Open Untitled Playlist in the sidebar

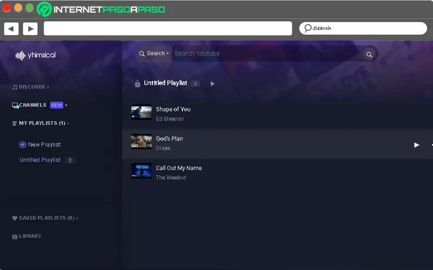coord(40,160)
